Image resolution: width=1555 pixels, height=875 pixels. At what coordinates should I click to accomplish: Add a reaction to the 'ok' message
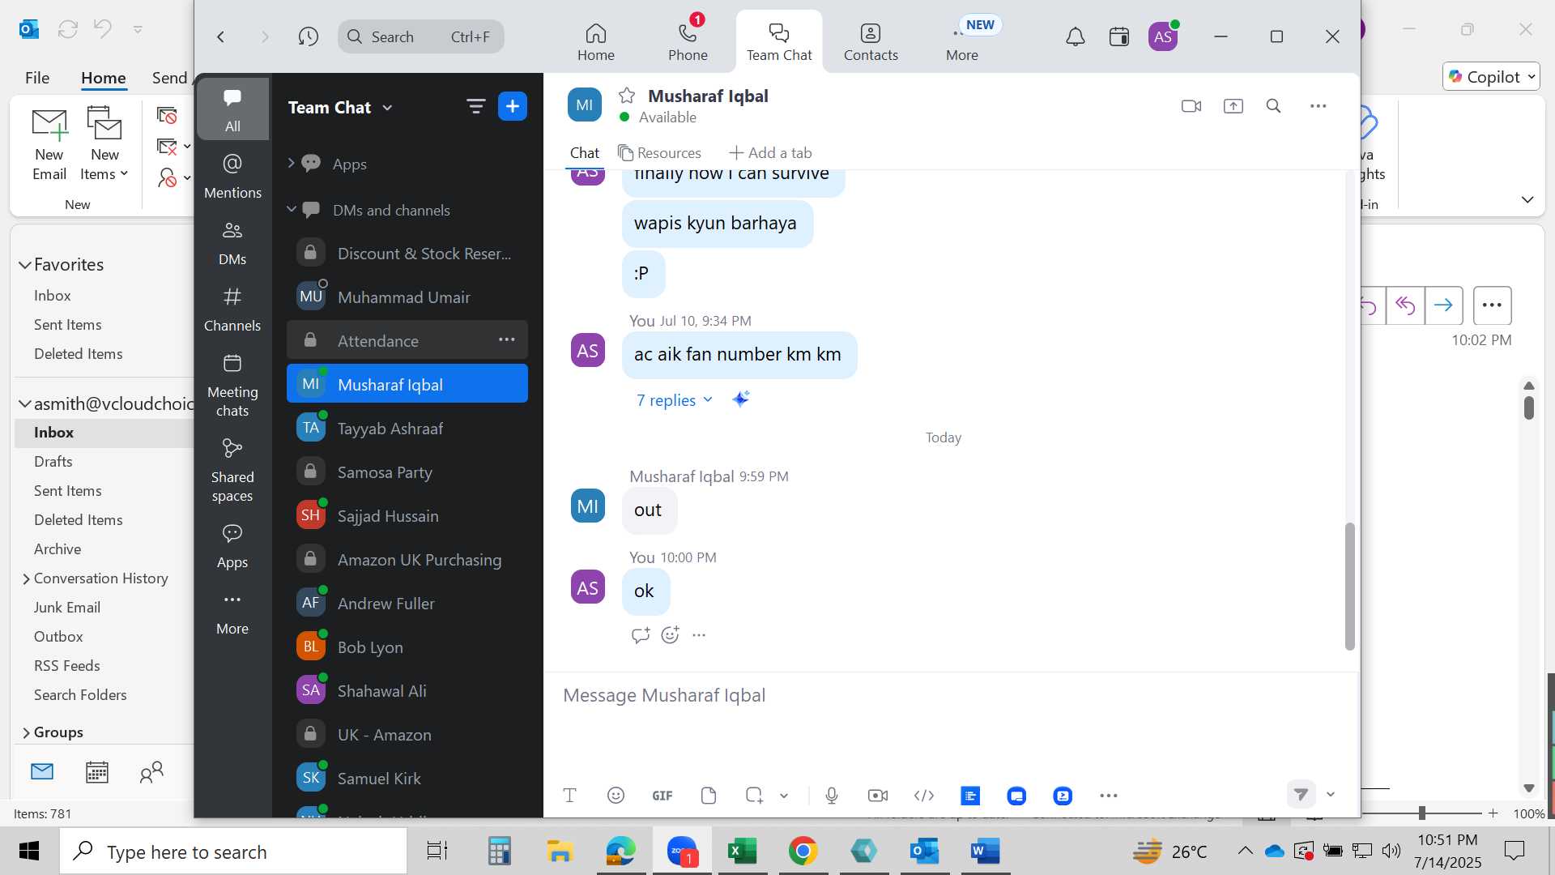(670, 635)
